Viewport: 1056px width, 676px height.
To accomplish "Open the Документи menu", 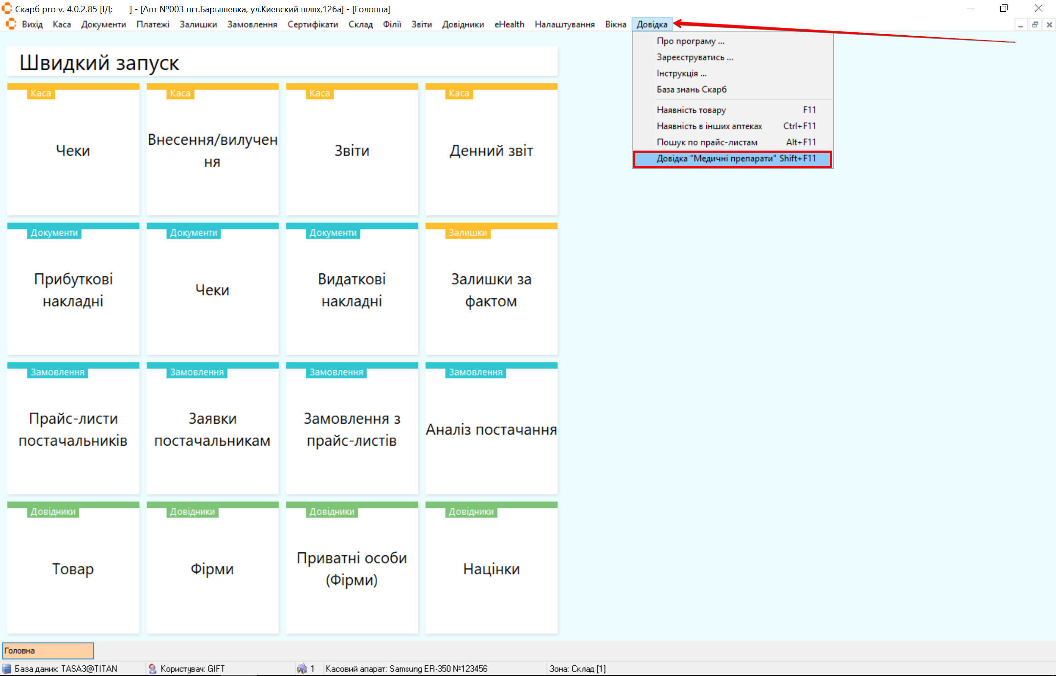I will pyautogui.click(x=103, y=24).
